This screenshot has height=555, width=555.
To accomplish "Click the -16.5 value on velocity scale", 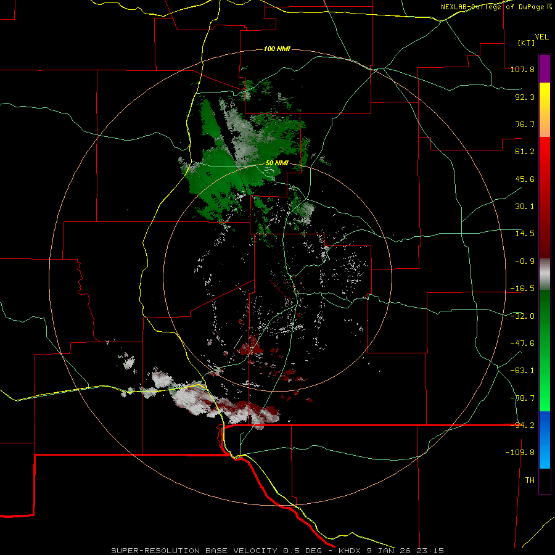I will [x=522, y=288].
